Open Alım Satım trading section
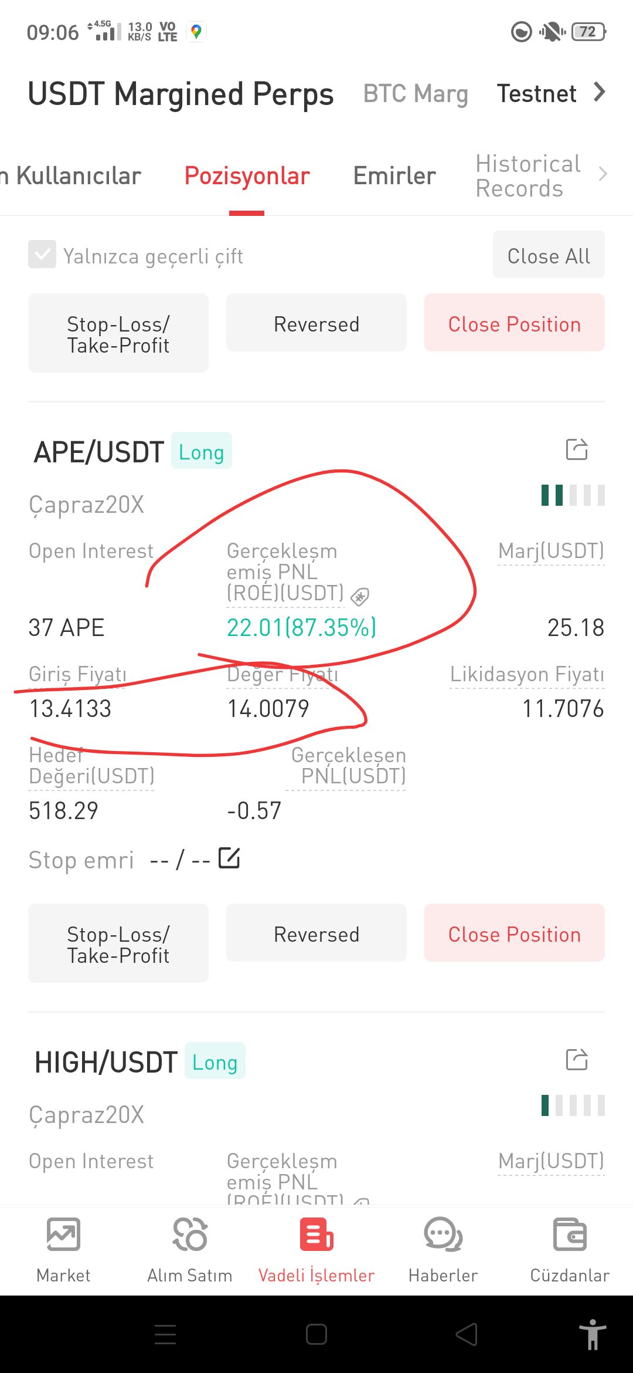633x1373 pixels. click(x=190, y=1250)
